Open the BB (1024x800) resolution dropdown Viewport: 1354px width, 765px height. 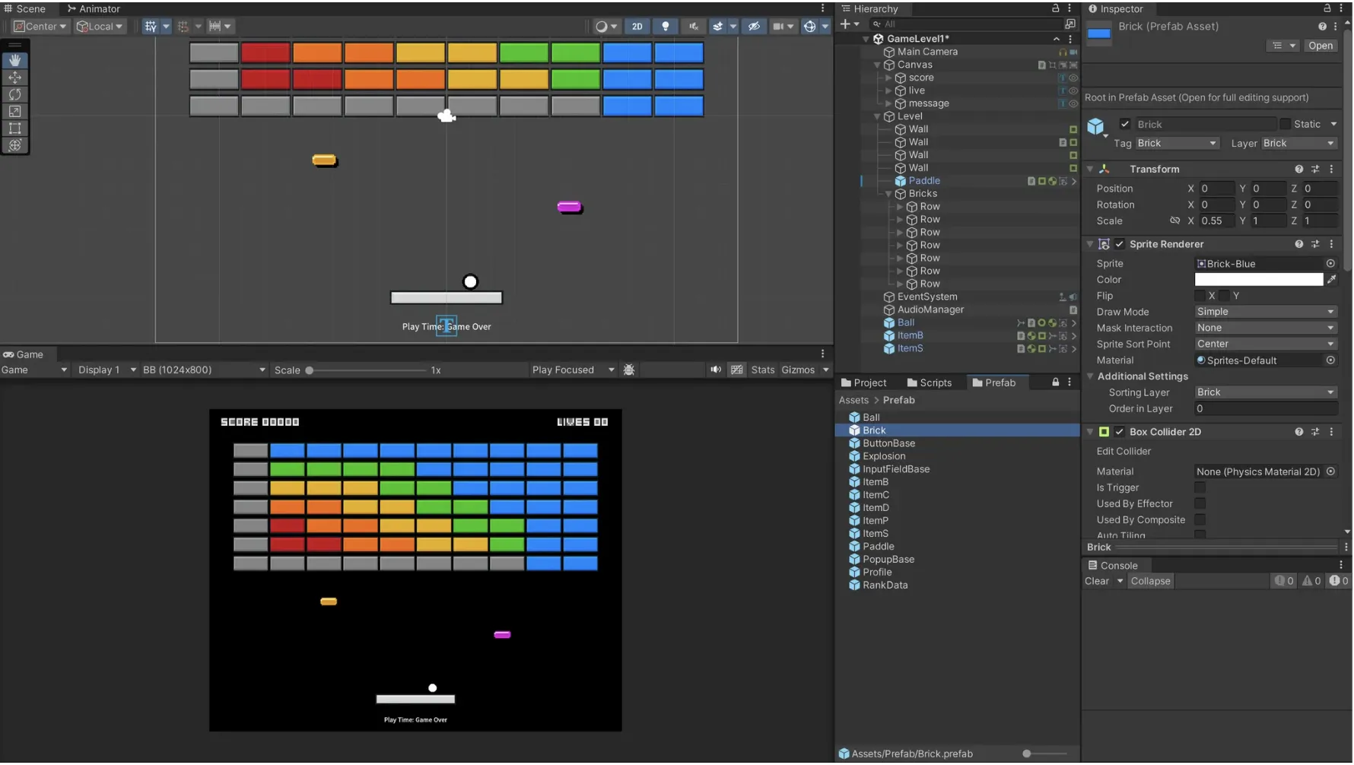click(x=204, y=370)
